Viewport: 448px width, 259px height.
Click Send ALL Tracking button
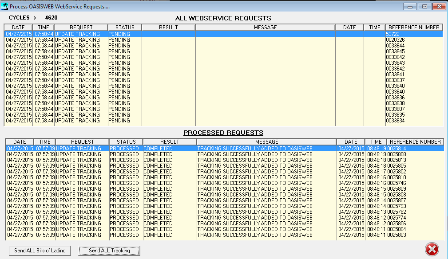[x=109, y=251]
